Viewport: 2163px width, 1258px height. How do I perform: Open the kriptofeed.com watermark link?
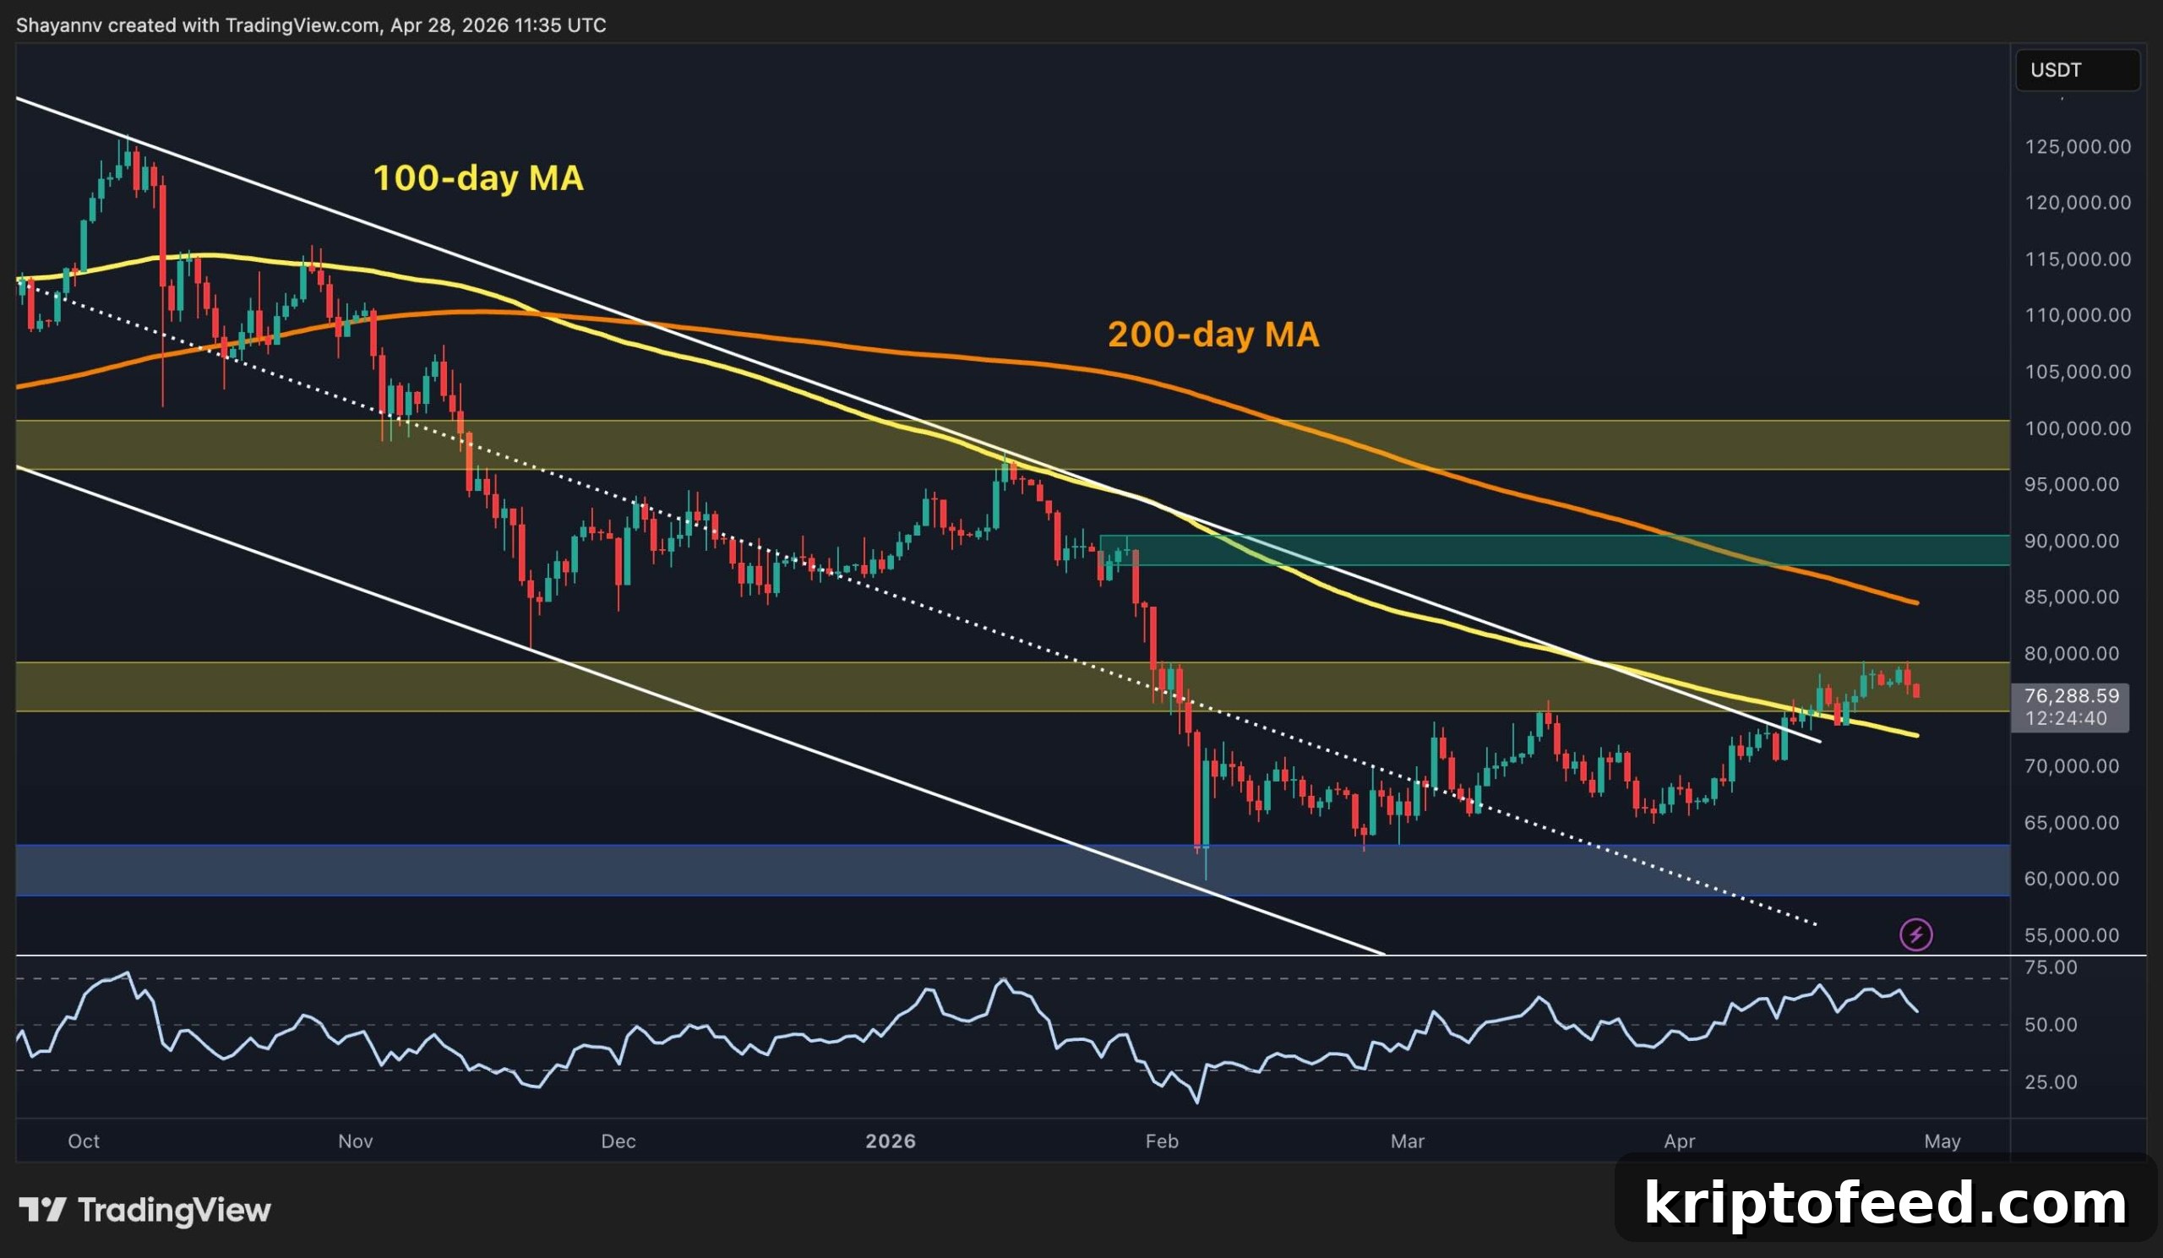(1885, 1202)
